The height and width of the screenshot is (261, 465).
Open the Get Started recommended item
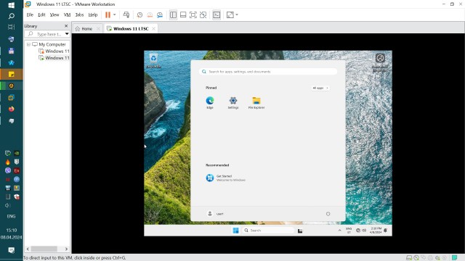[226, 178]
